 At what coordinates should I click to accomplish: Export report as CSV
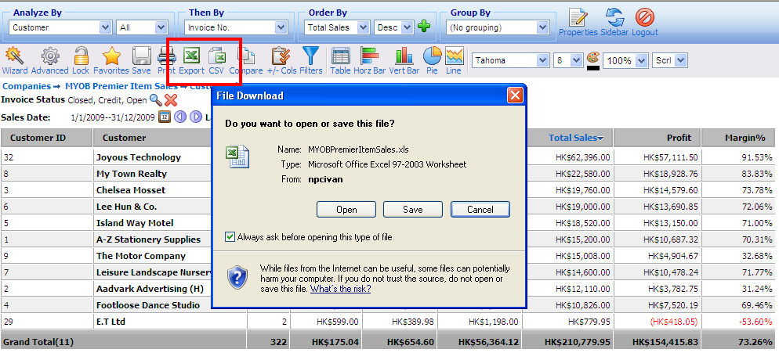pos(216,60)
